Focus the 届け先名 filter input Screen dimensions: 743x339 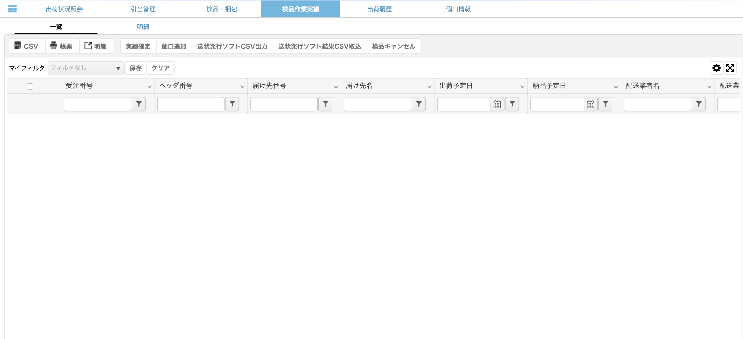377,104
